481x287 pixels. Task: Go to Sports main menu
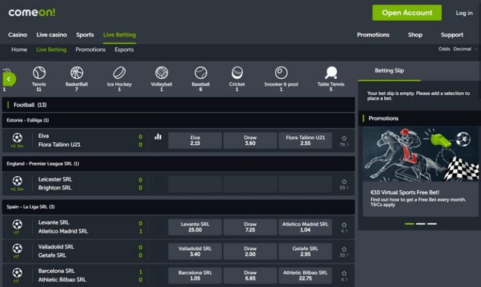tap(85, 35)
